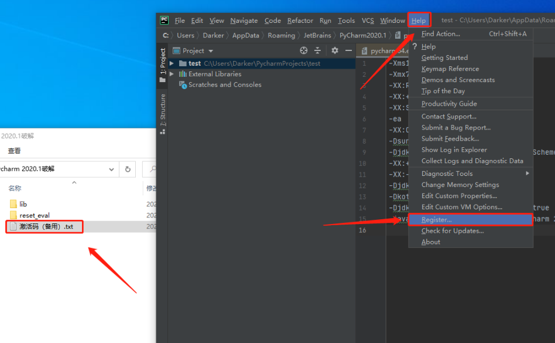Open Productivity Guide
Viewport: 555px width, 343px height.
point(471,103)
